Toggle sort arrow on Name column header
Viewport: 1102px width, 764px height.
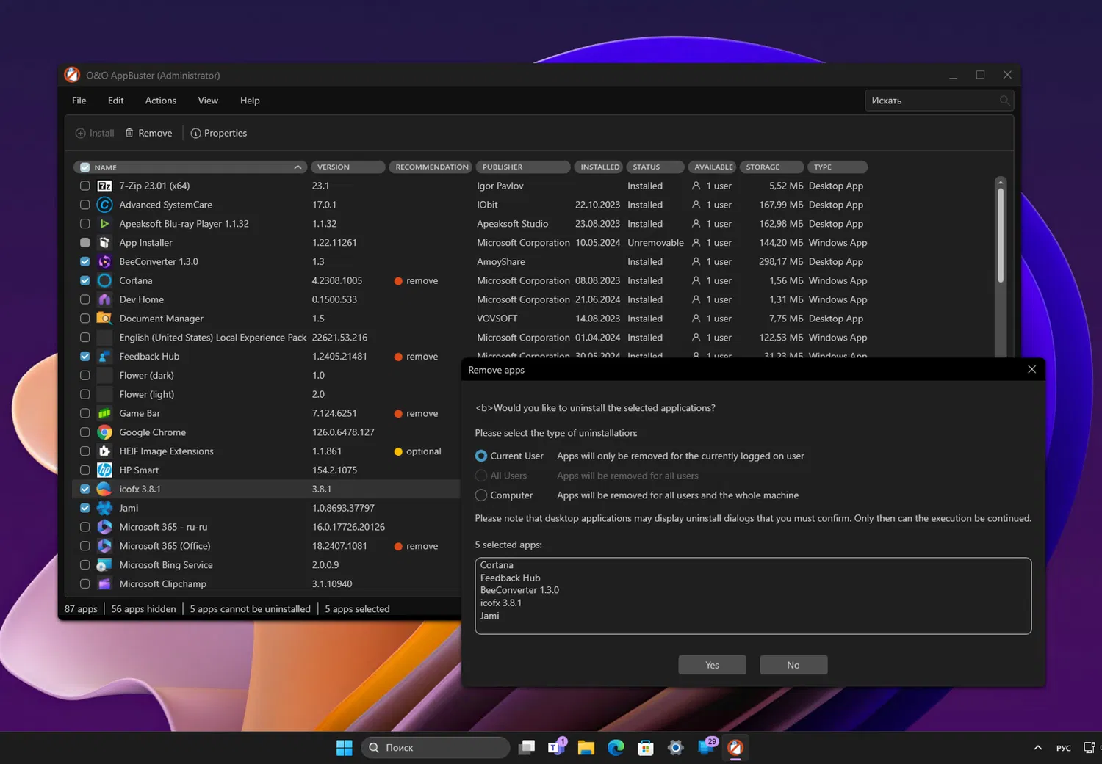[298, 167]
